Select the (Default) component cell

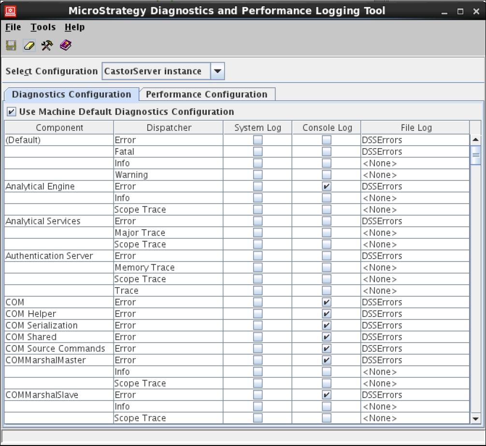pyautogui.click(x=59, y=140)
